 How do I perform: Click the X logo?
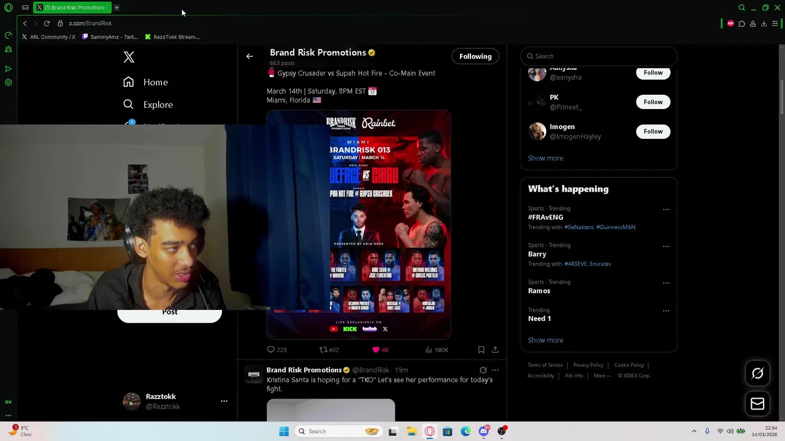pos(129,57)
